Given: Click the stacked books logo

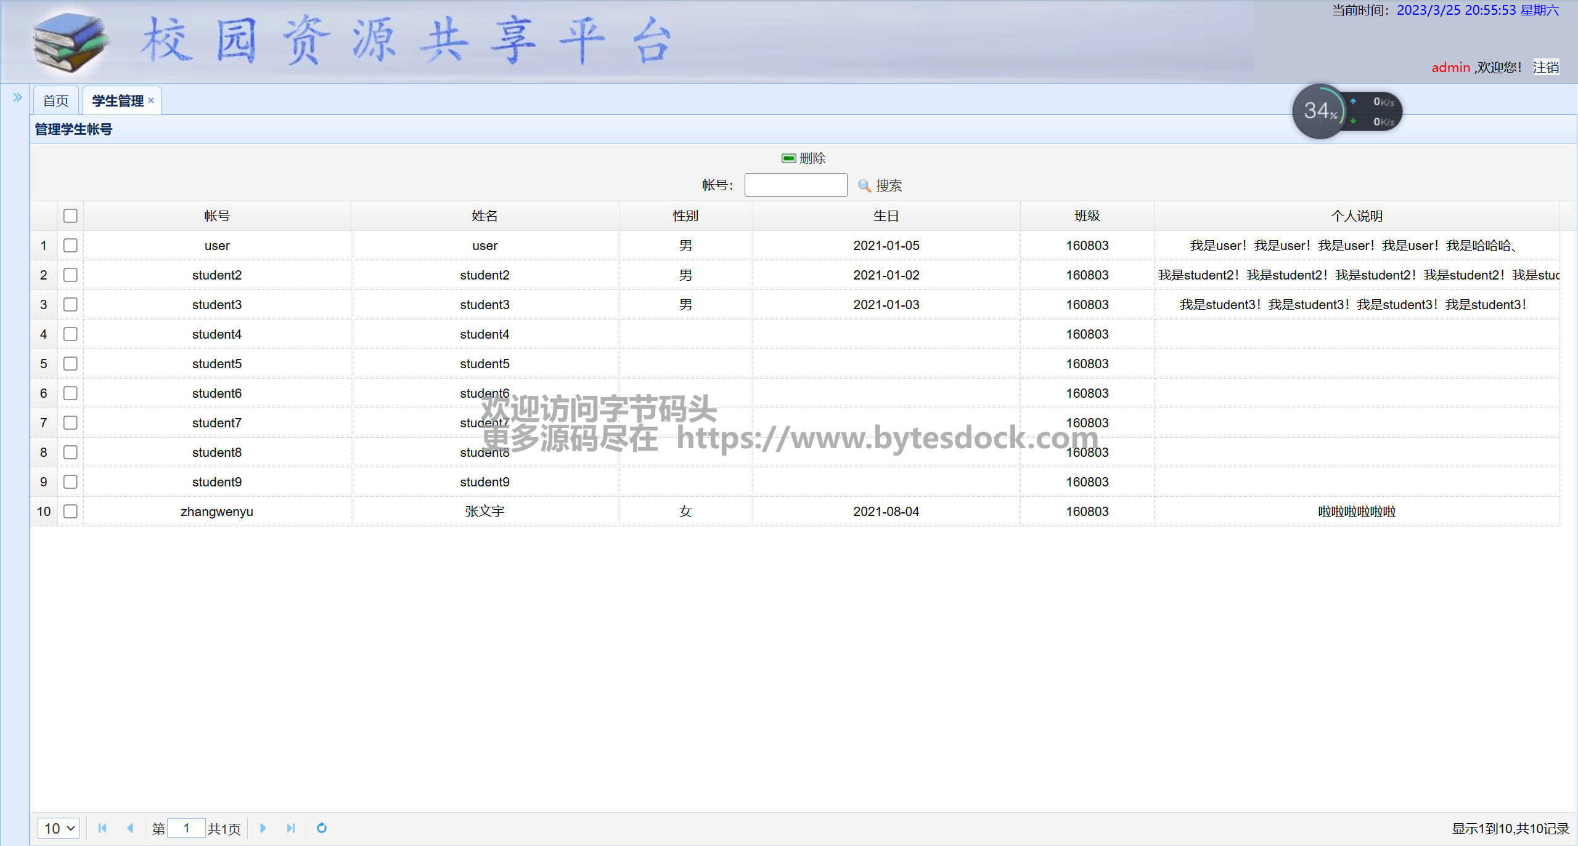Looking at the screenshot, I should click(x=70, y=42).
